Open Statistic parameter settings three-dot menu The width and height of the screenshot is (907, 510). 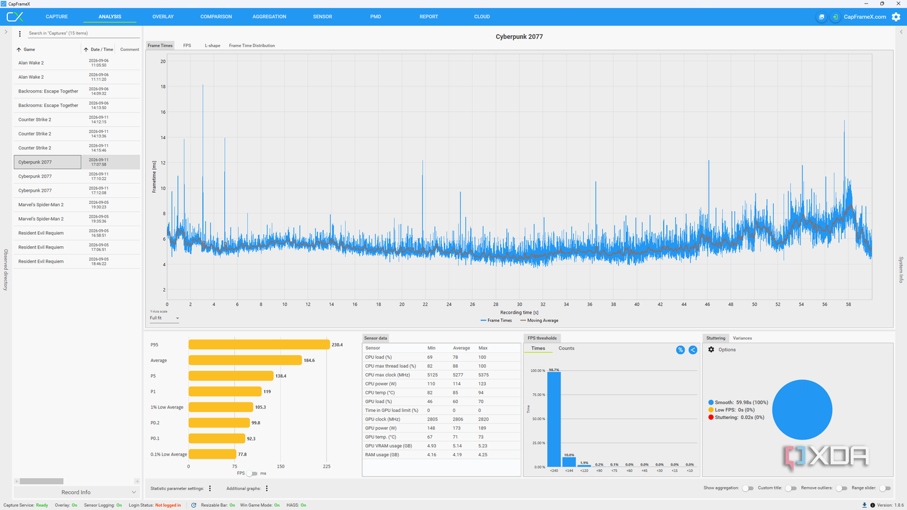click(x=210, y=488)
